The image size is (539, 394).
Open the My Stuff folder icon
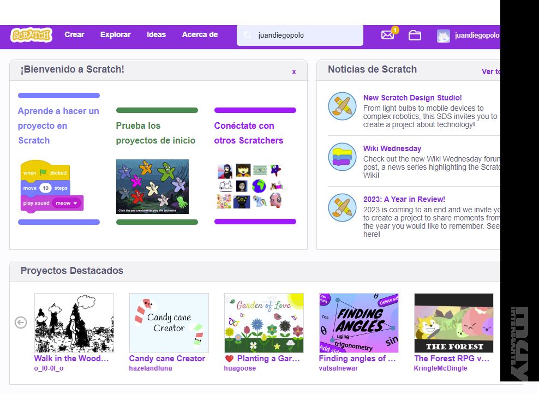click(415, 35)
